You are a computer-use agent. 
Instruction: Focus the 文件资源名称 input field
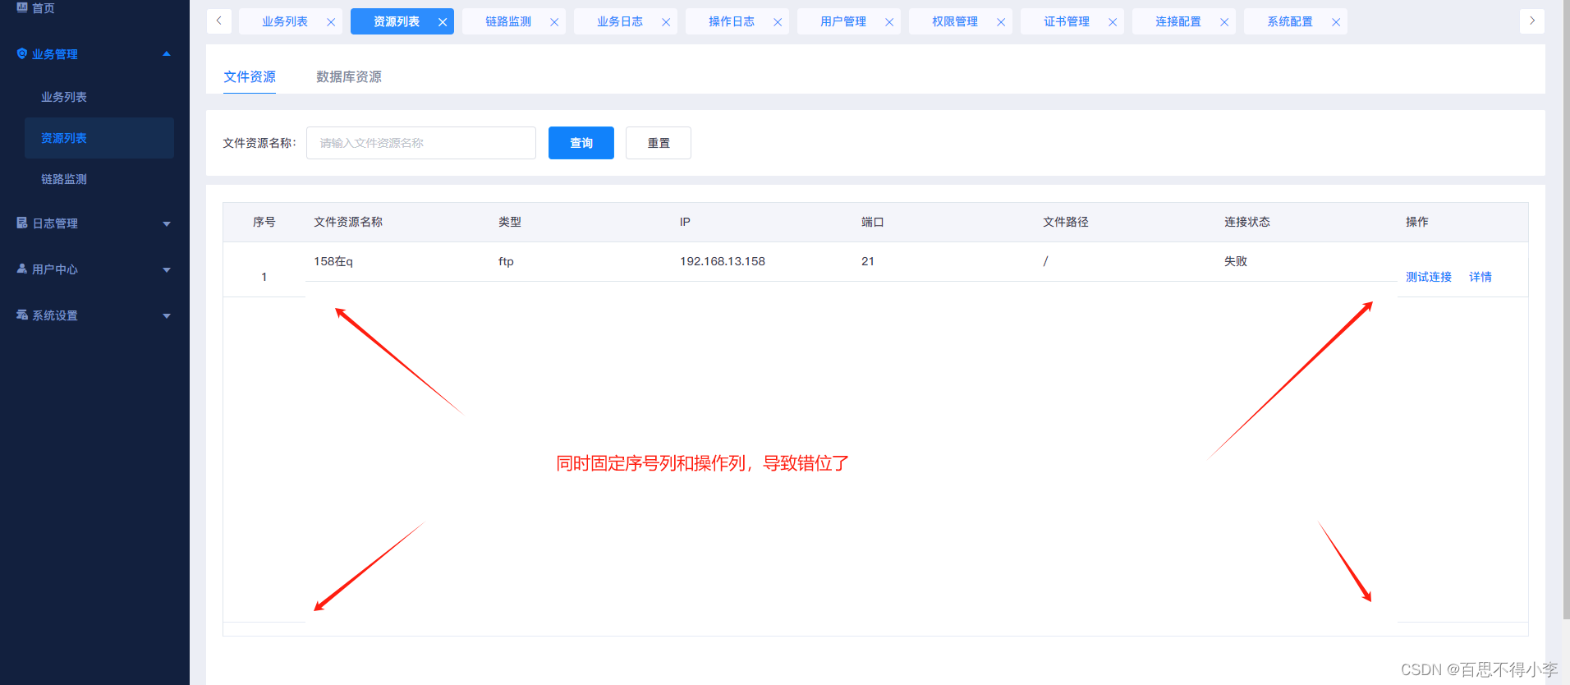click(x=421, y=143)
